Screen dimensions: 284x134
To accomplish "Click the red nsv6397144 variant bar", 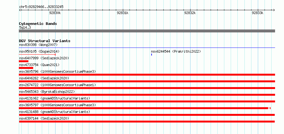I will [147, 122].
